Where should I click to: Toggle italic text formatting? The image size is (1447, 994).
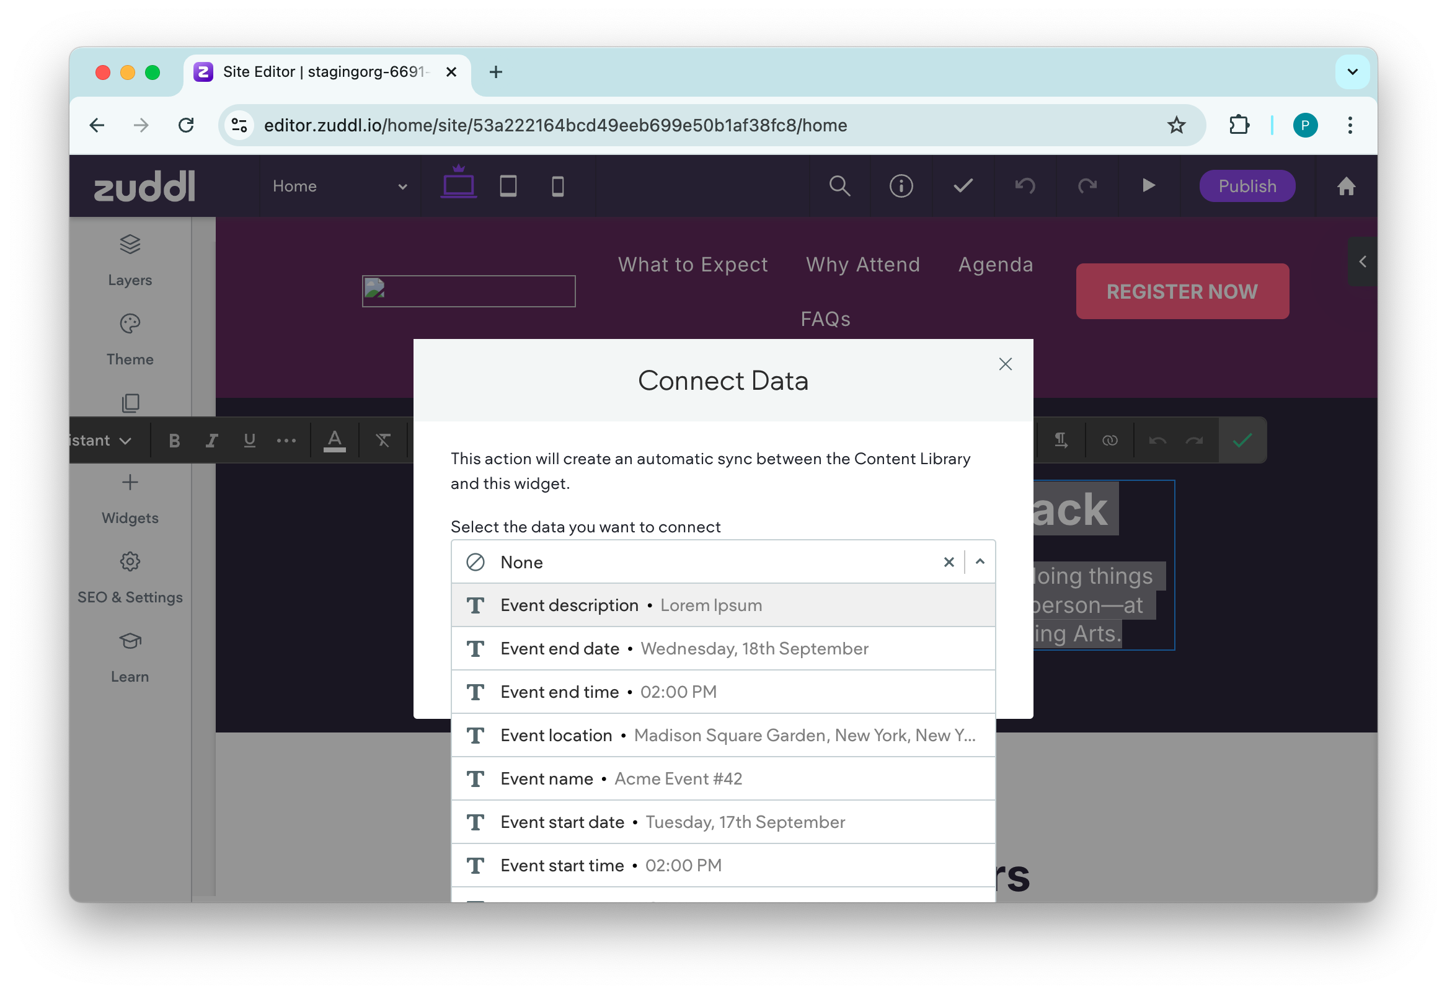[212, 441]
